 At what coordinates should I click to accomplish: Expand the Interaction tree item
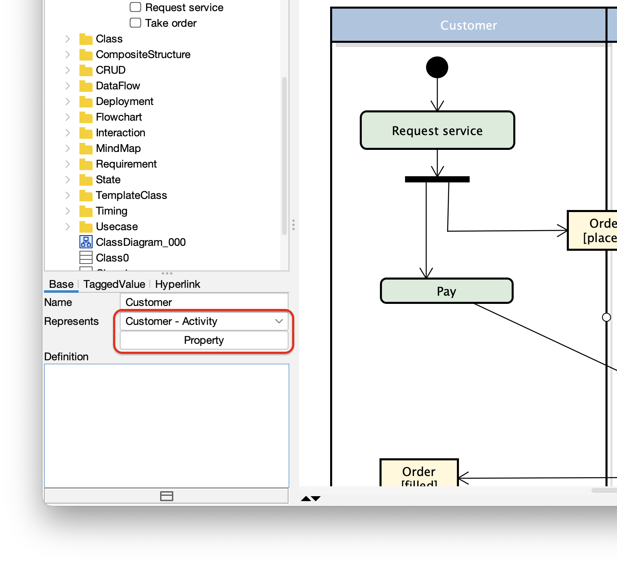click(67, 133)
